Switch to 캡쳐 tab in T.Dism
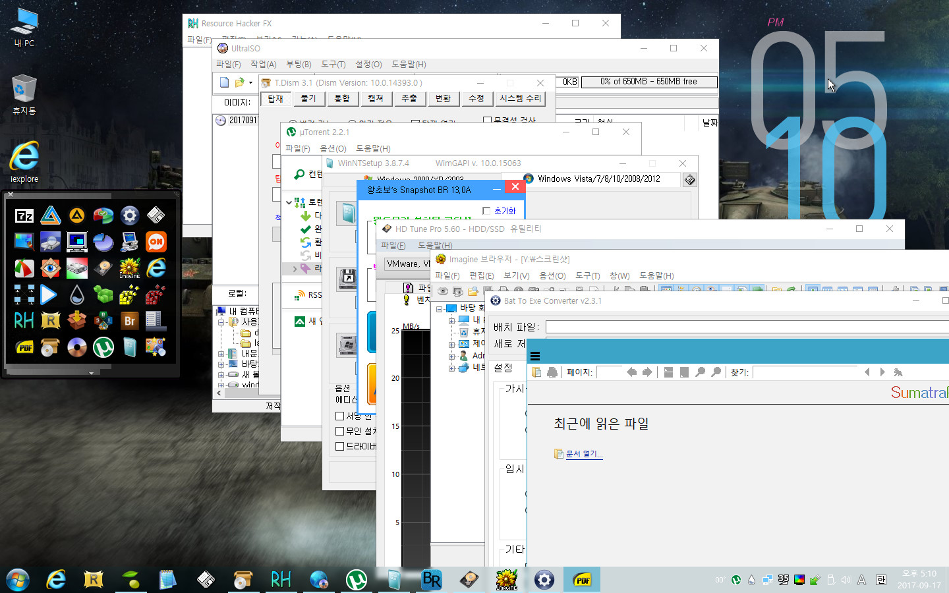Viewport: 949px width, 593px height. [x=376, y=98]
